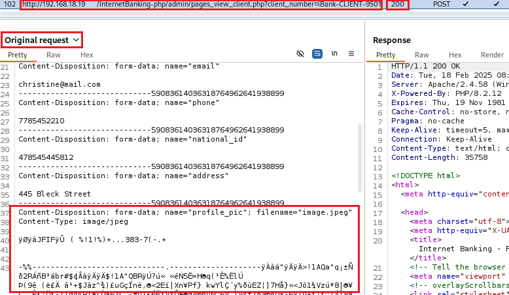The width and height of the screenshot is (509, 295).
Task: Click the name="national_id" Content-Disposition line
Action: click(133, 139)
